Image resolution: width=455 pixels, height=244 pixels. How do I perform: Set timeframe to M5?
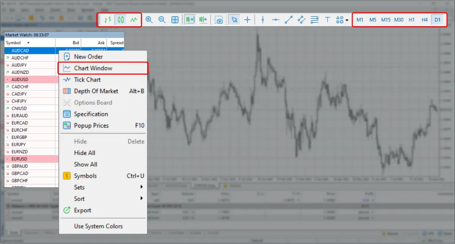pos(373,20)
